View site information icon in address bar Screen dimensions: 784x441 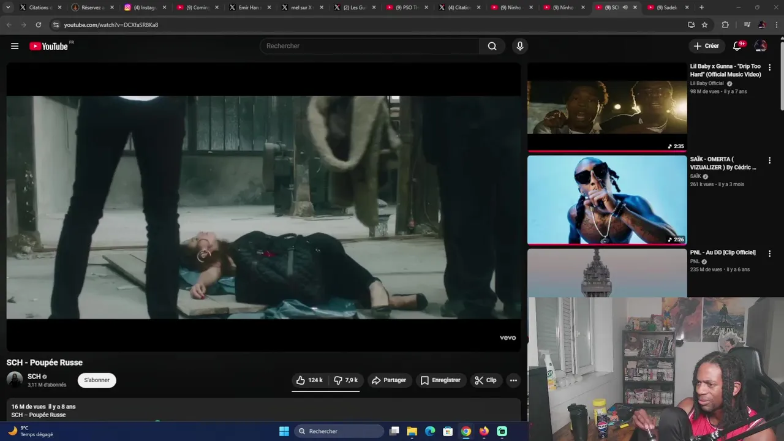56,24
